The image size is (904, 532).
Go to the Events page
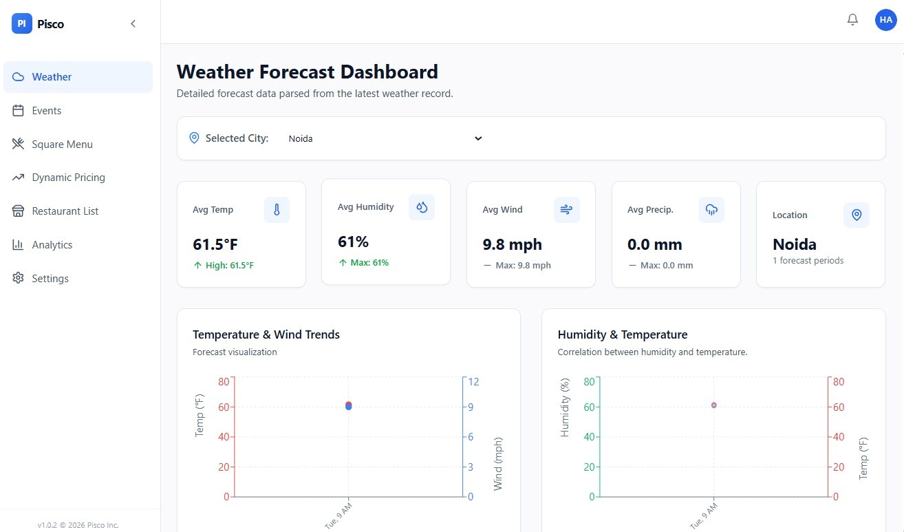click(46, 111)
